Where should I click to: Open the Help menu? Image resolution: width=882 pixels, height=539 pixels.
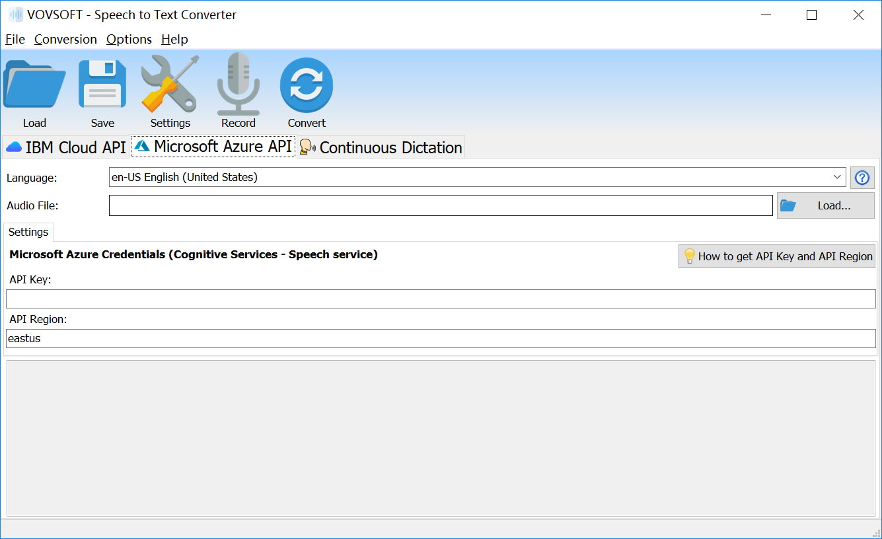[174, 39]
